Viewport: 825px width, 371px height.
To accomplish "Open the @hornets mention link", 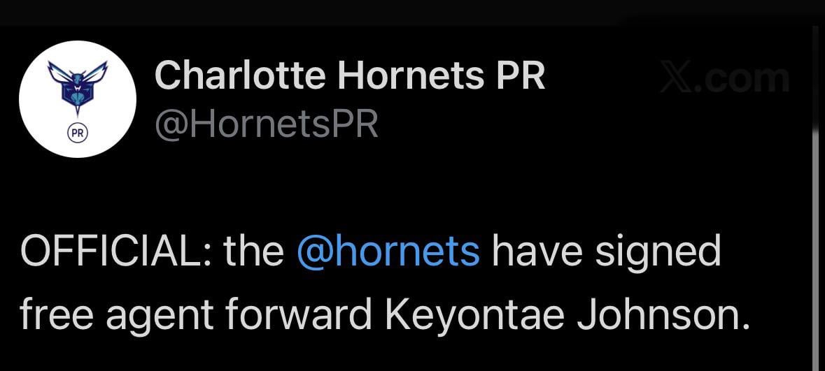I will pyautogui.click(x=388, y=251).
